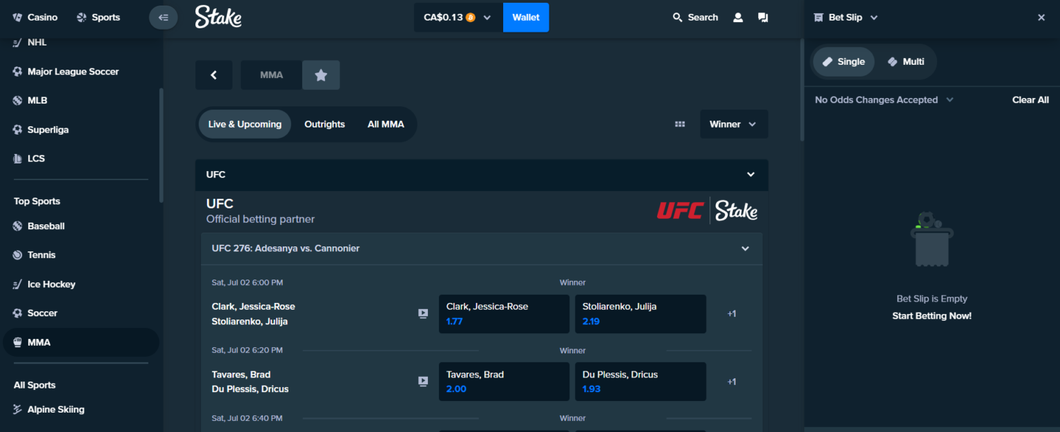The image size is (1060, 432).
Task: Open live stream for Tavares vs Du Plessis
Action: pos(422,380)
